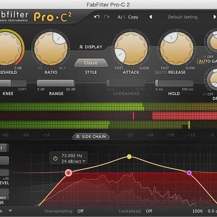Image resolution: width=217 pixels, height=217 pixels.
Task: Toggle AUTO release mode
Action: point(160,72)
